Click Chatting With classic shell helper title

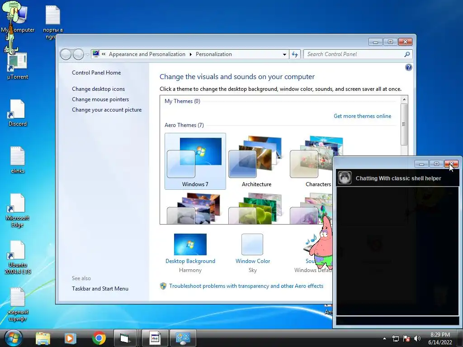[398, 178]
